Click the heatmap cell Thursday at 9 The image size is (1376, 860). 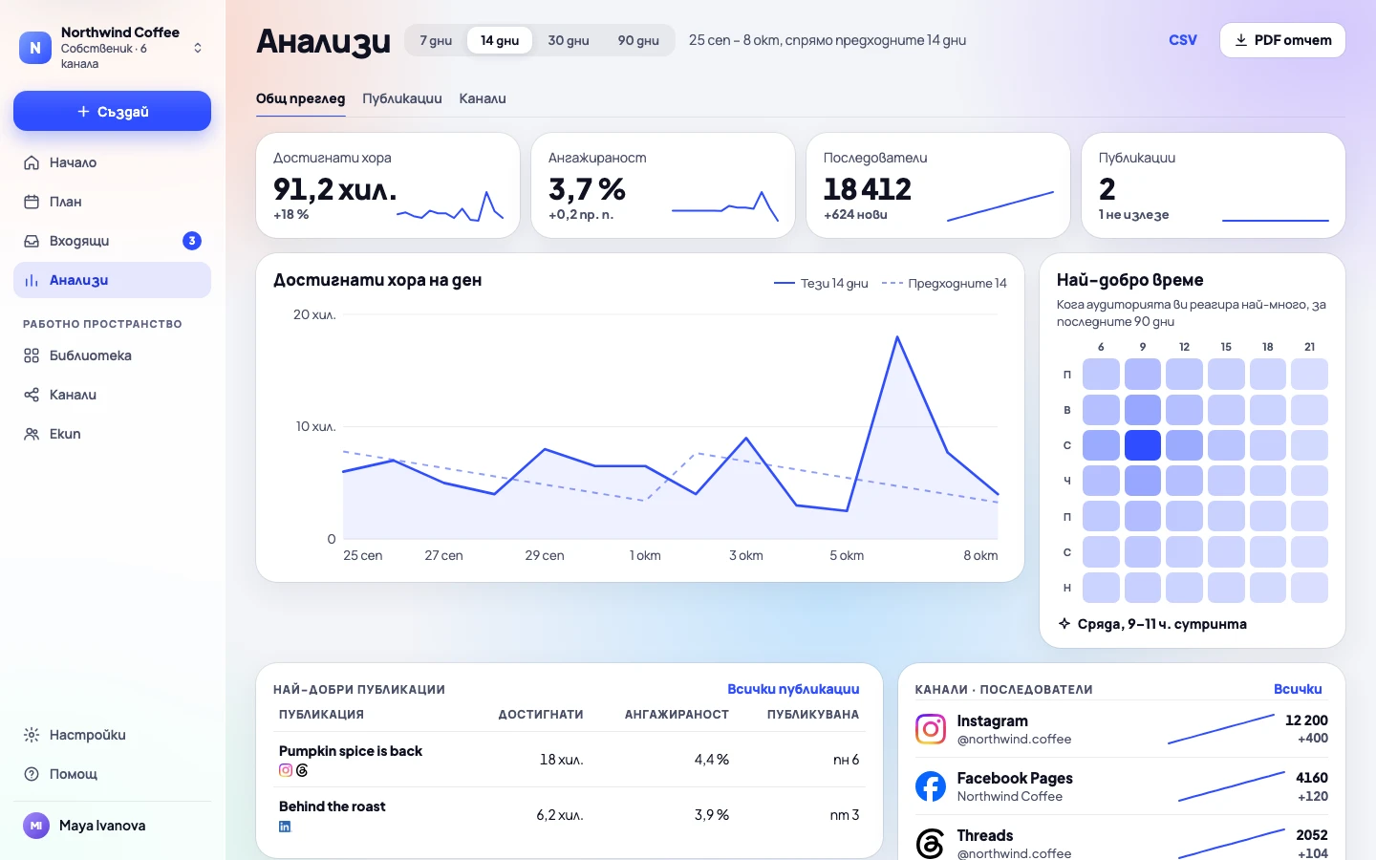coord(1143,481)
